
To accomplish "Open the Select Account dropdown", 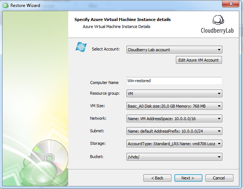I will (174, 50).
